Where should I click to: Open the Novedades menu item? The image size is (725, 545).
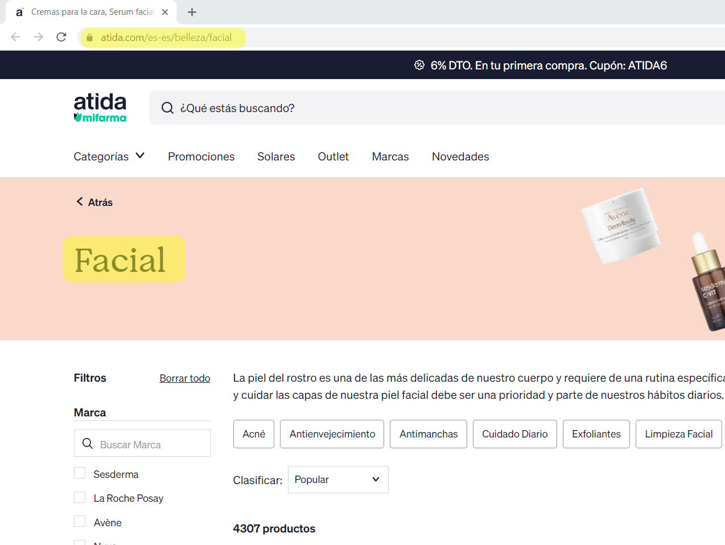460,156
